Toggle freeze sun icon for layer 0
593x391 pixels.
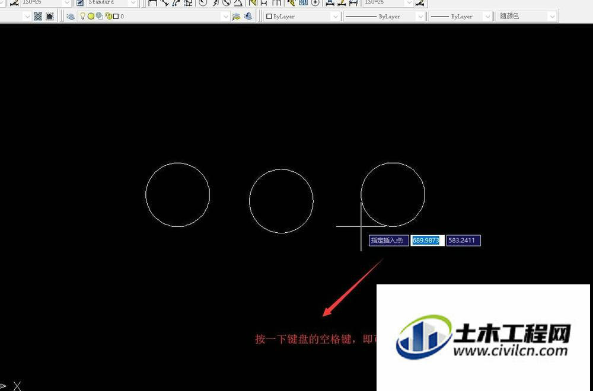pyautogui.click(x=91, y=16)
